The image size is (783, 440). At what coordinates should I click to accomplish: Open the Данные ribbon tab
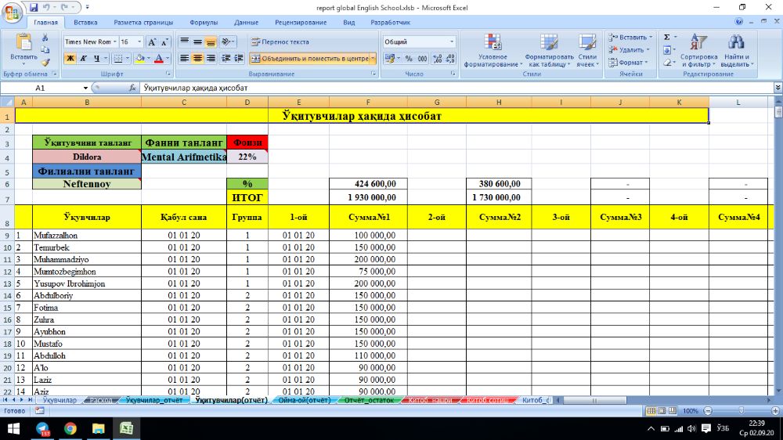(x=246, y=23)
